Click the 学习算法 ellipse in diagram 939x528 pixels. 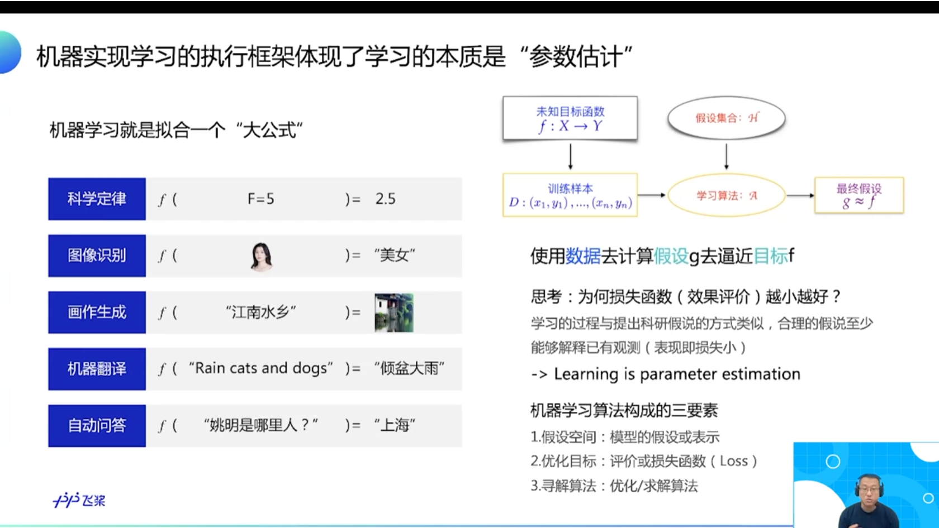pos(726,195)
